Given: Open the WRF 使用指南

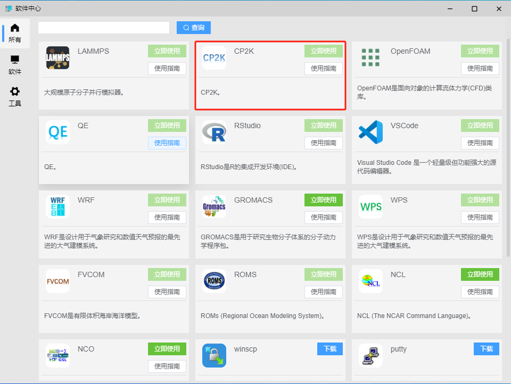Looking at the screenshot, I should click(167, 218).
